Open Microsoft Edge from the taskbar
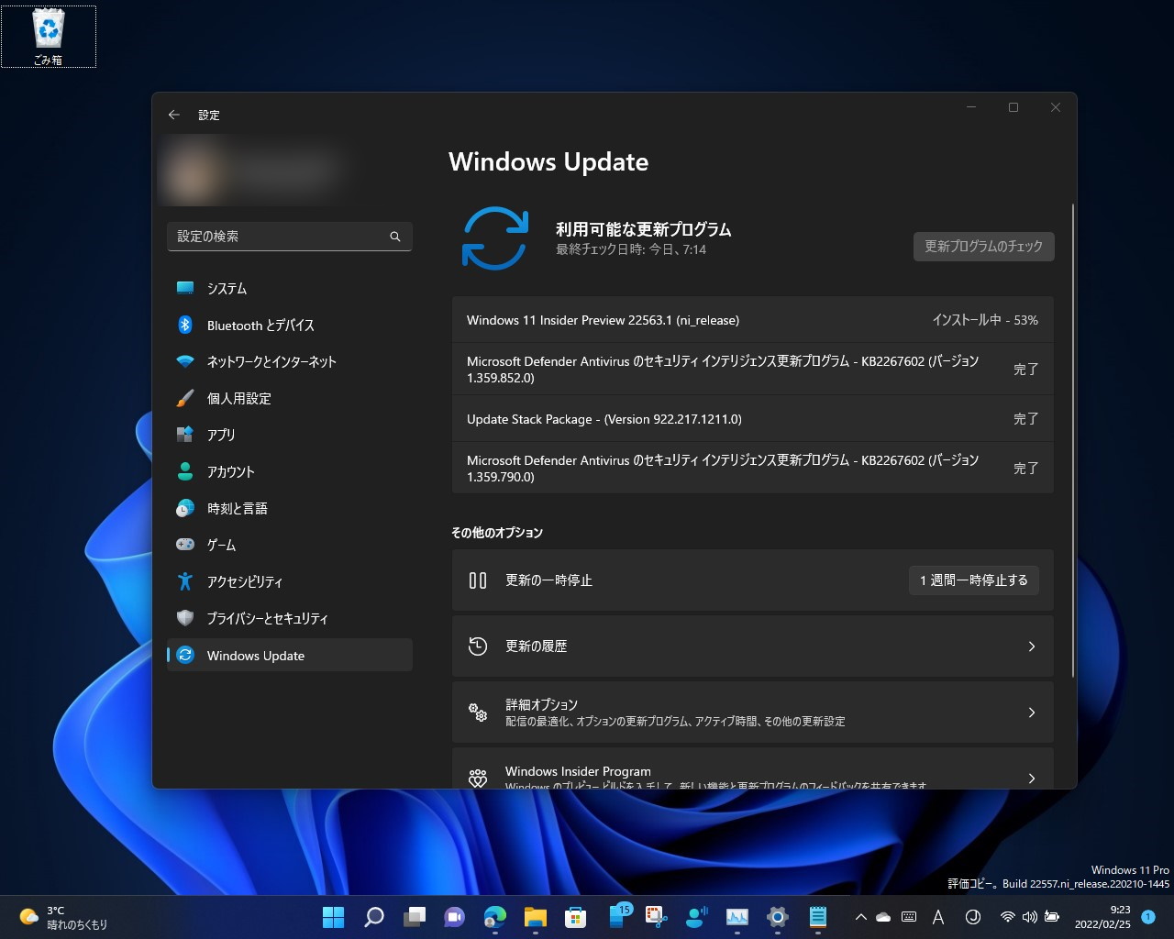The image size is (1174, 939). (x=495, y=917)
